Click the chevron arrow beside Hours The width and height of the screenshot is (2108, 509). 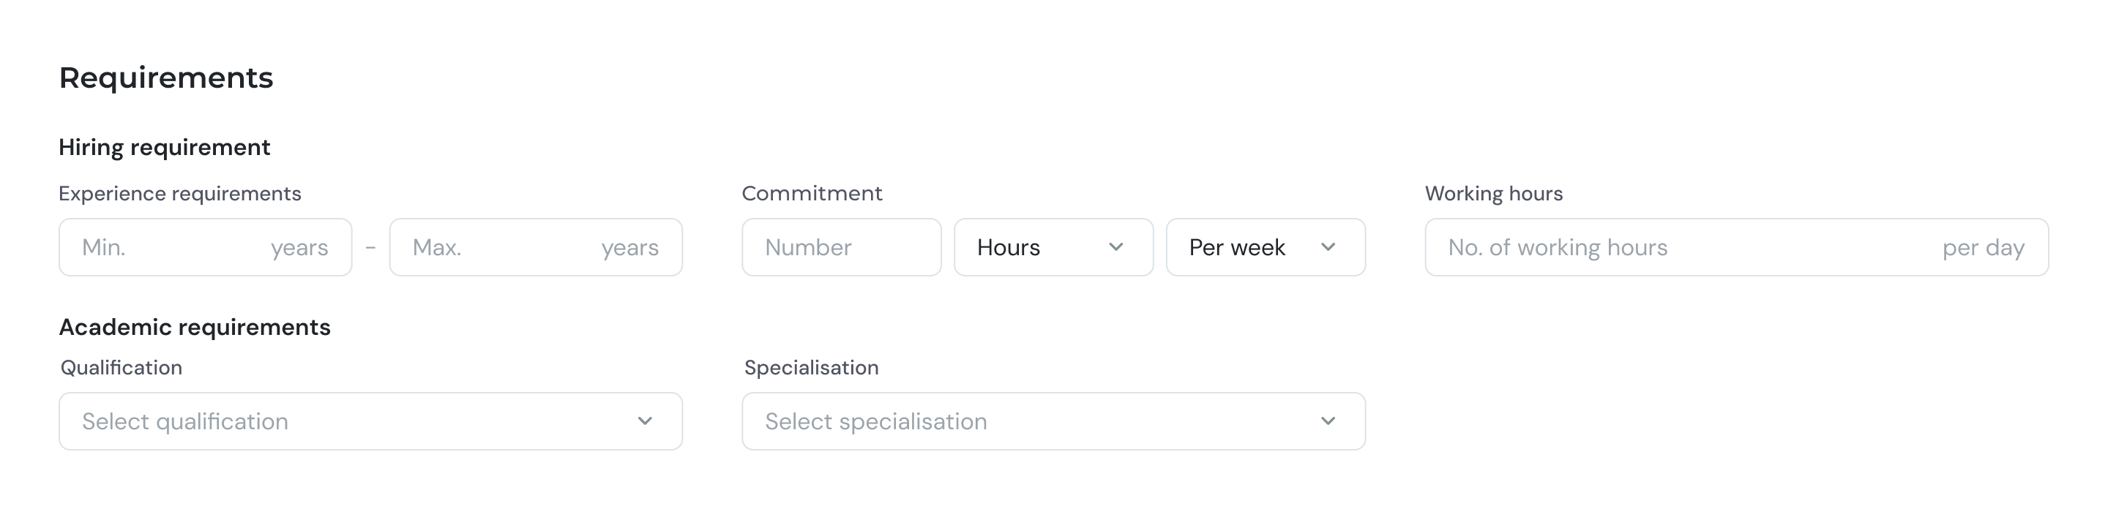pos(1115,246)
